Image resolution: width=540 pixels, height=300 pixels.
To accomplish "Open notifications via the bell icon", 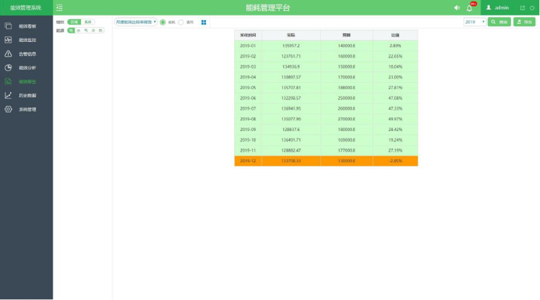I will point(469,8).
